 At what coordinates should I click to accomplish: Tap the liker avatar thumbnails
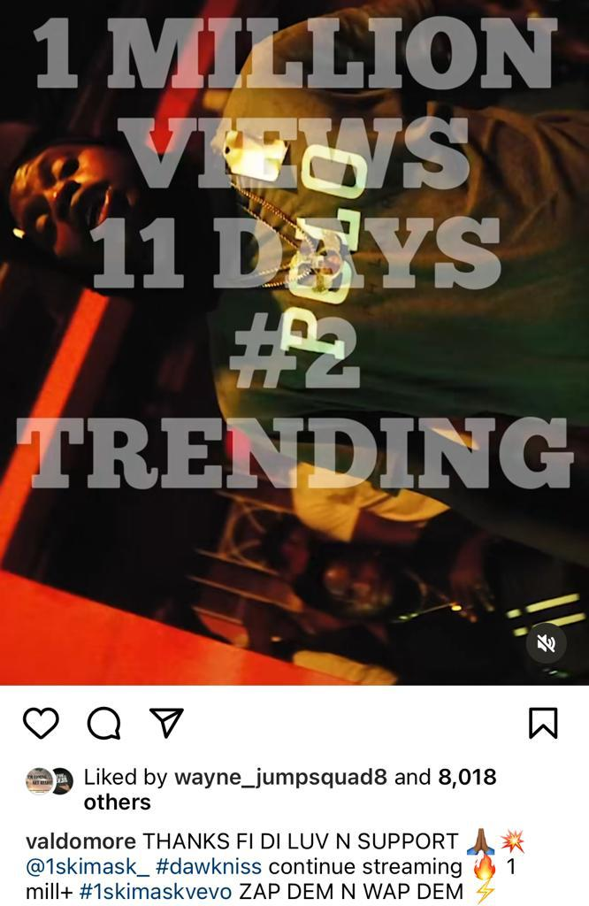click(x=50, y=781)
